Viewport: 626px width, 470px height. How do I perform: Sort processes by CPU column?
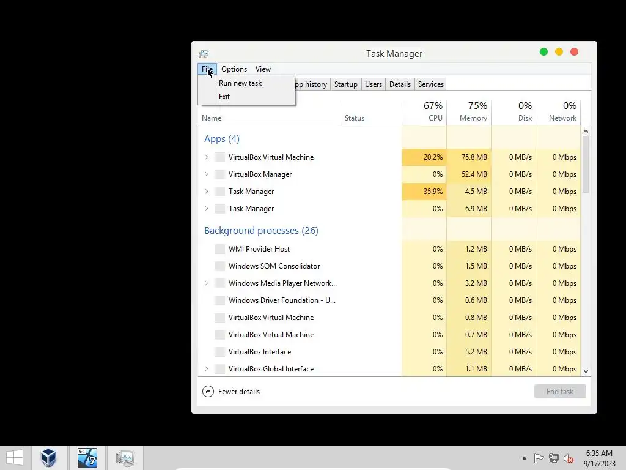click(424, 112)
